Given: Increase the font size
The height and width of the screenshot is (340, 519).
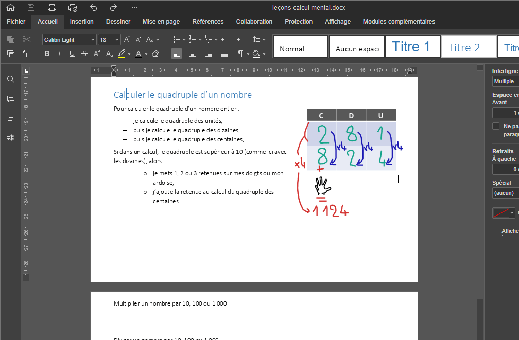Looking at the screenshot, I should [127, 40].
